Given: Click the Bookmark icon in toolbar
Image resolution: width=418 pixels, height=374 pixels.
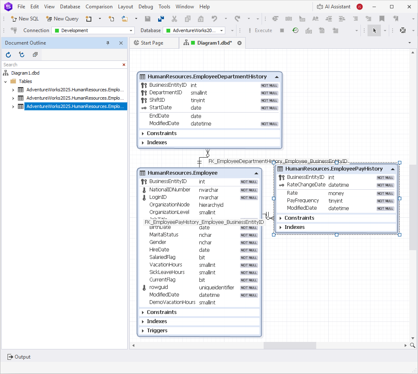Looking at the screenshot, I should (382, 19).
